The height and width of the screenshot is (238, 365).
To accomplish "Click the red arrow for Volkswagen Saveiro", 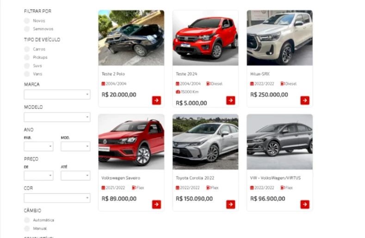I will point(156,204).
